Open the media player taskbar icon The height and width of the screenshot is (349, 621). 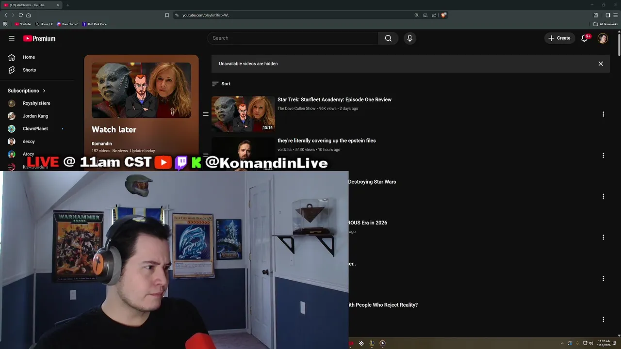click(x=382, y=343)
